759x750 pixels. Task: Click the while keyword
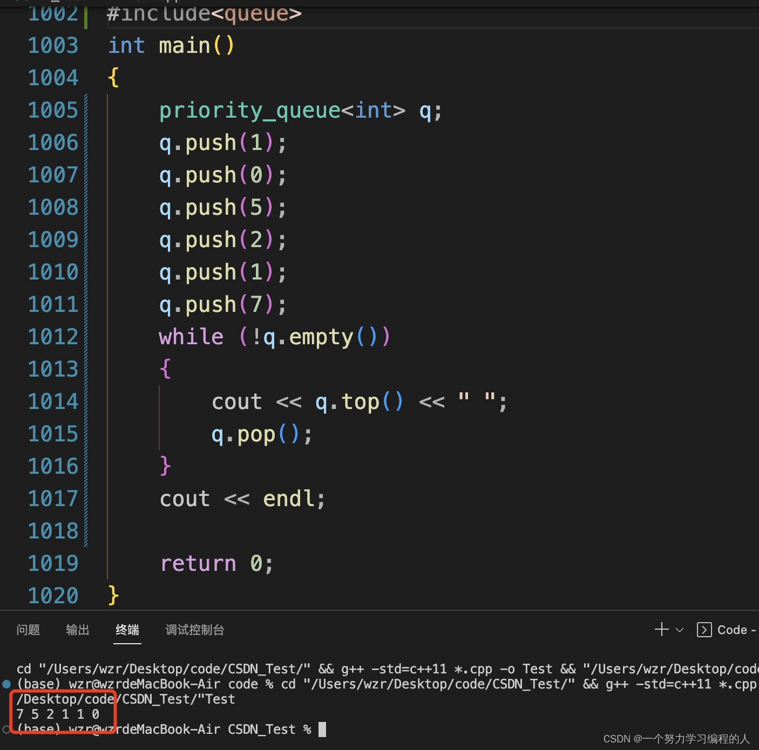point(191,337)
